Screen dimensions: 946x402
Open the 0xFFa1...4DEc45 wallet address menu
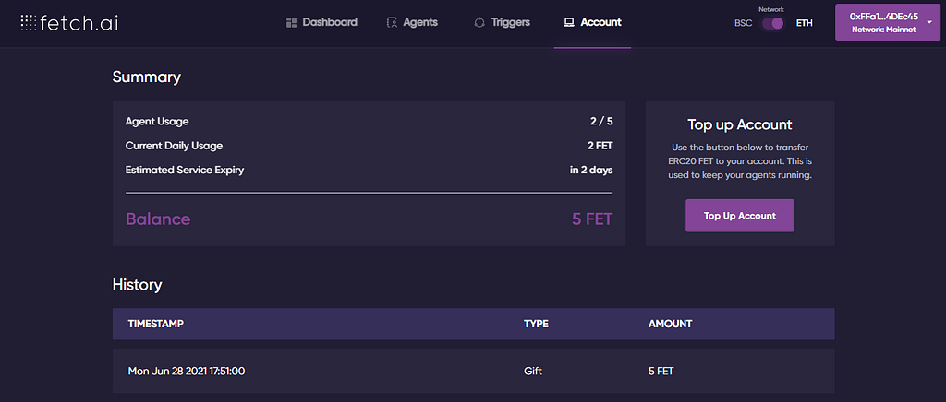[x=883, y=17]
